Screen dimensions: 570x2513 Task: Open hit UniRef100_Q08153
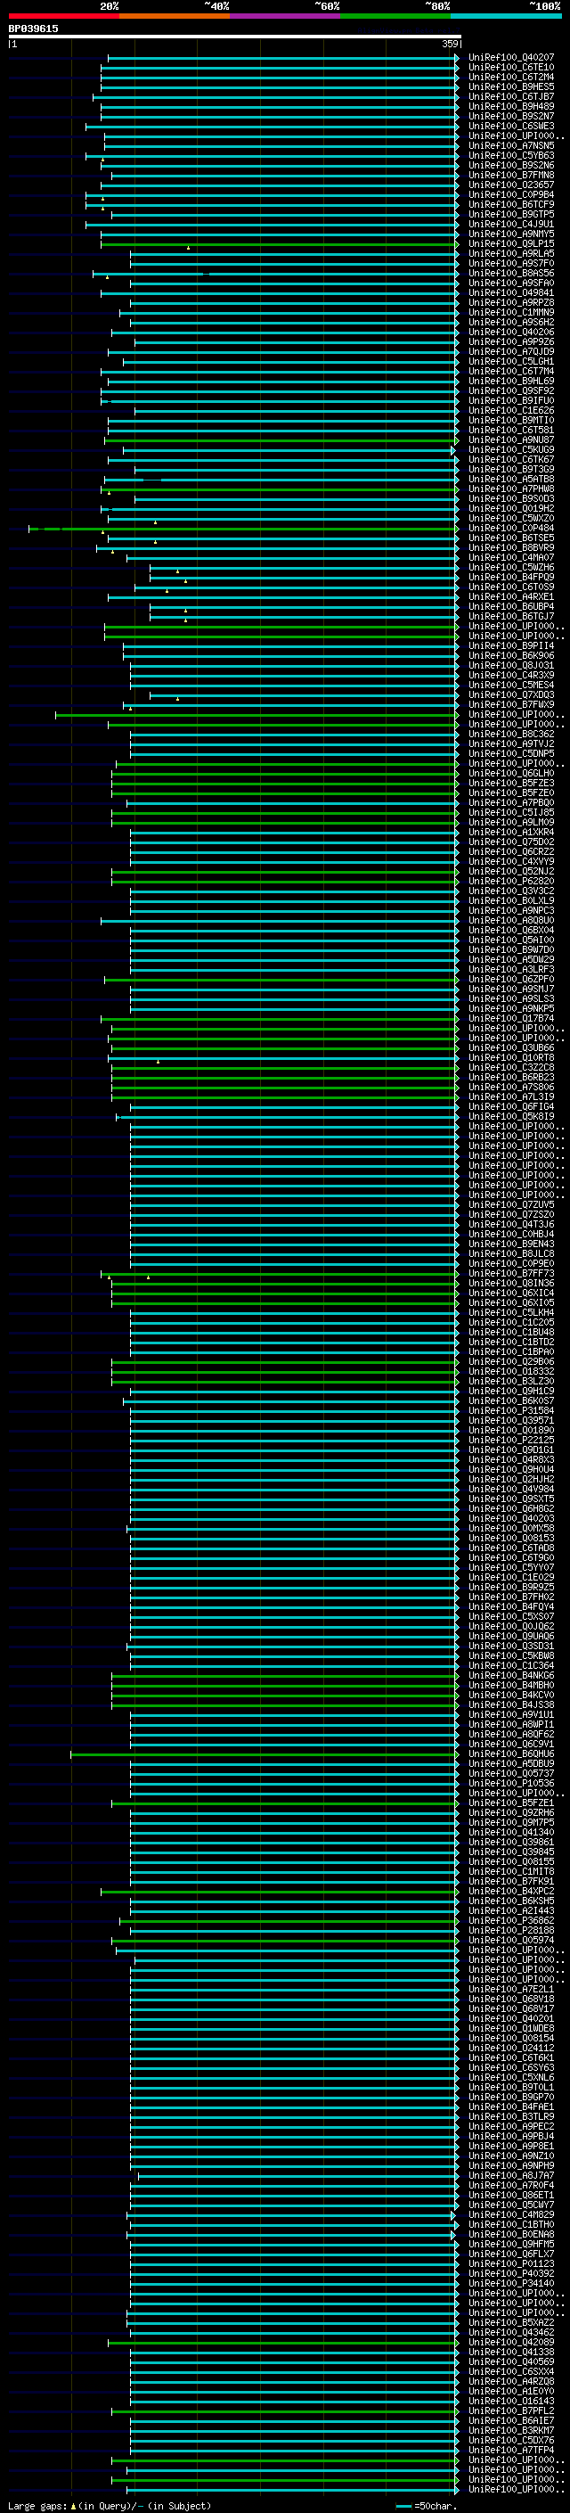(x=511, y=1539)
